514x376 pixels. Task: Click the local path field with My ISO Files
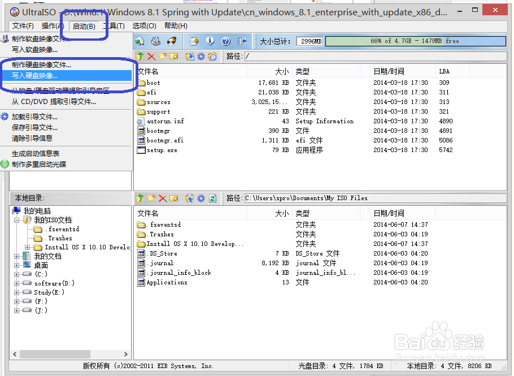point(376,198)
